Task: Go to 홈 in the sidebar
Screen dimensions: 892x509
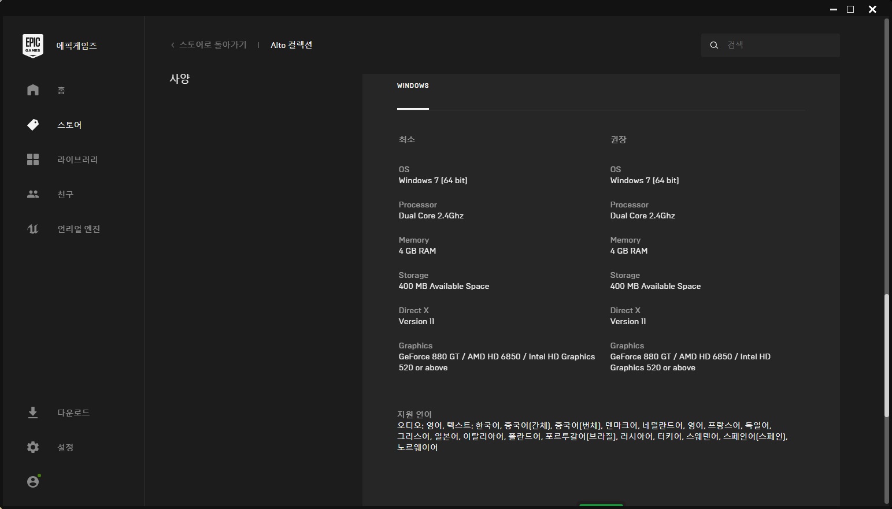Action: (61, 91)
